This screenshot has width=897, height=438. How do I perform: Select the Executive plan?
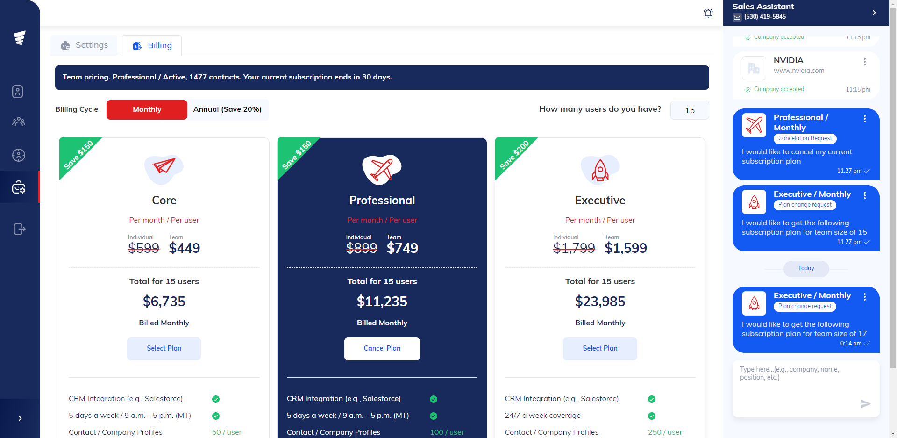pos(600,349)
